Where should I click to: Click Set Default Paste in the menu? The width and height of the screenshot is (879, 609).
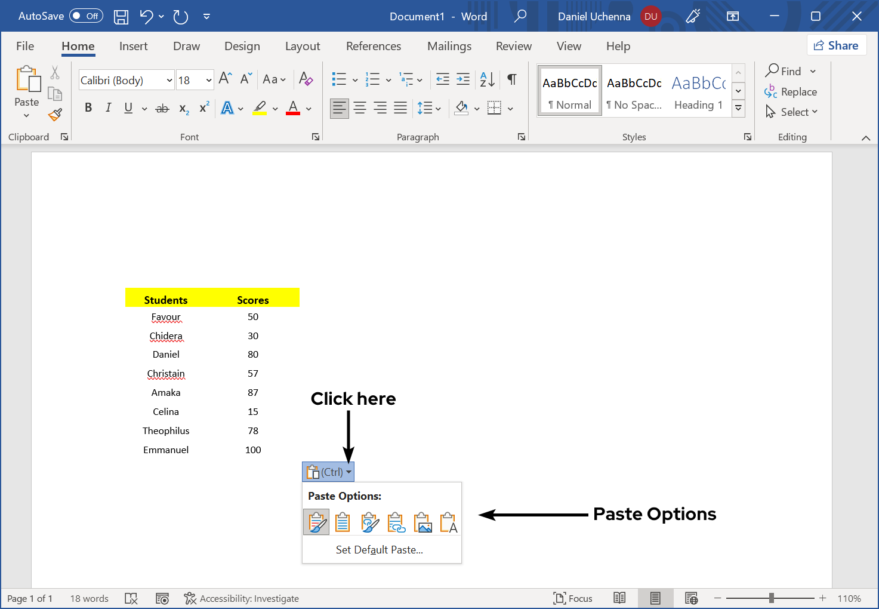[x=380, y=549]
